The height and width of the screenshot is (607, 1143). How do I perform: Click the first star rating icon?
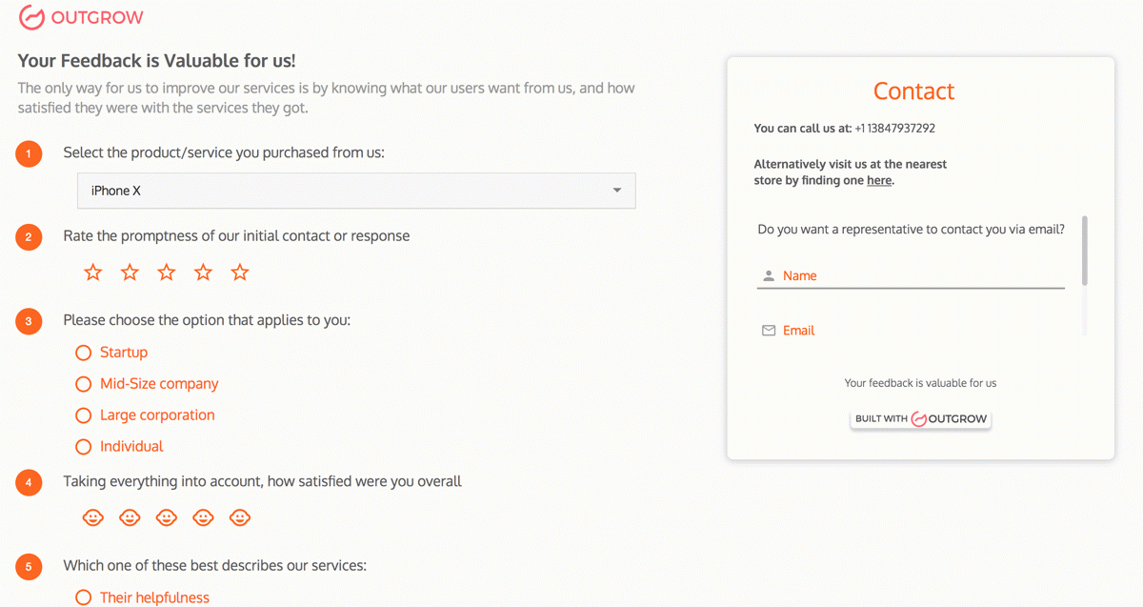click(92, 273)
